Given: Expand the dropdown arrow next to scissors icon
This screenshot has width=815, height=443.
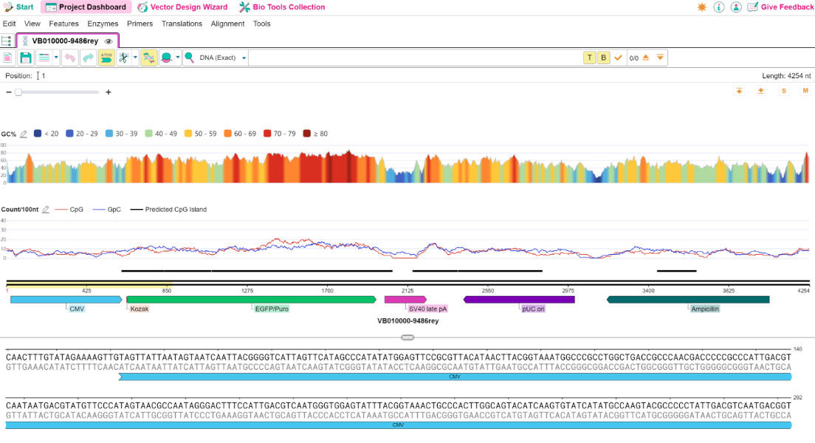Looking at the screenshot, I should (x=135, y=58).
